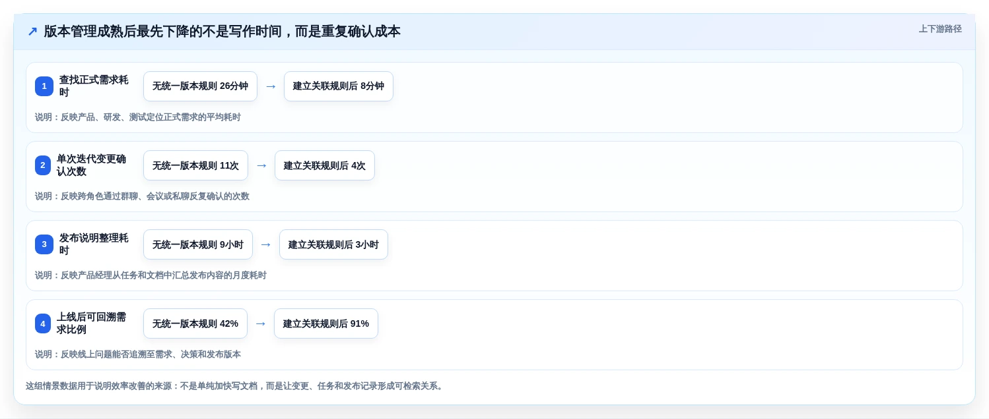
Task: Select the 无统一版本规则 42% chip
Action: pyautogui.click(x=195, y=323)
